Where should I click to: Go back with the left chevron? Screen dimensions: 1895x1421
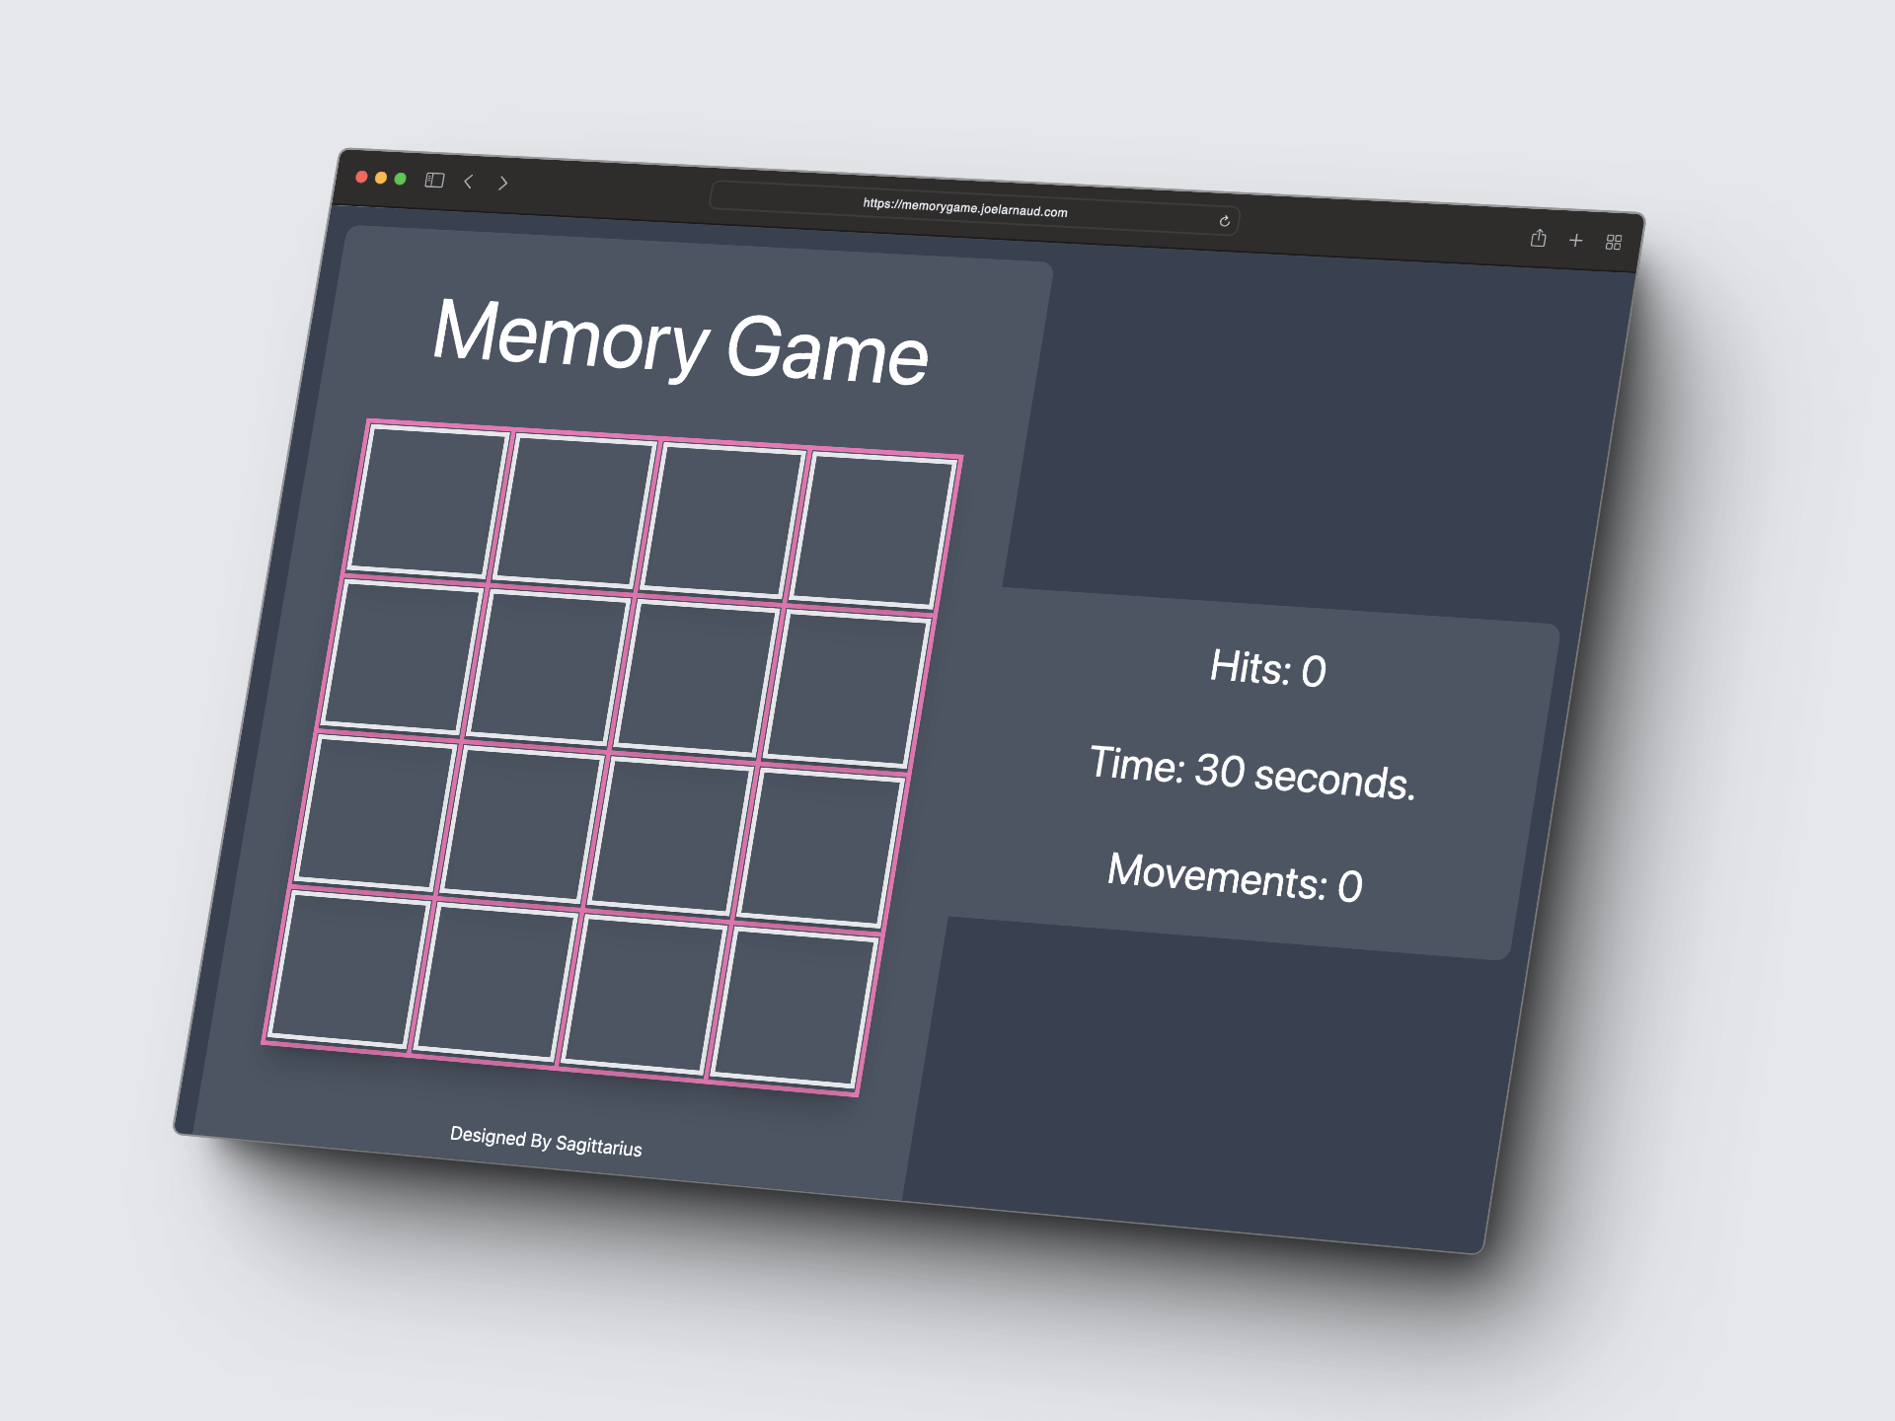click(x=469, y=182)
